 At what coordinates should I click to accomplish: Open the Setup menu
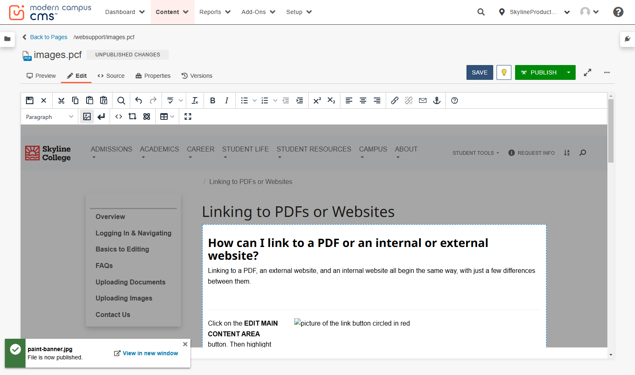coord(299,12)
